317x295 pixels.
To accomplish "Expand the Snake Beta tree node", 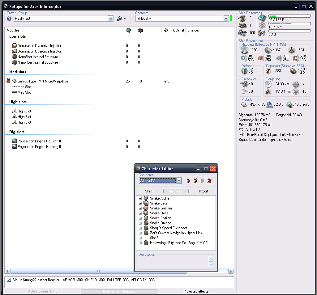I will (x=140, y=203).
